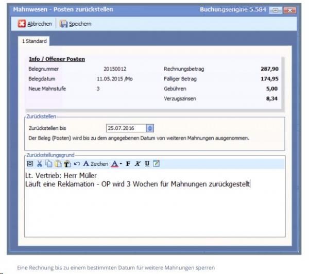Open the date picker for Zurückstellen bis

[150, 128]
